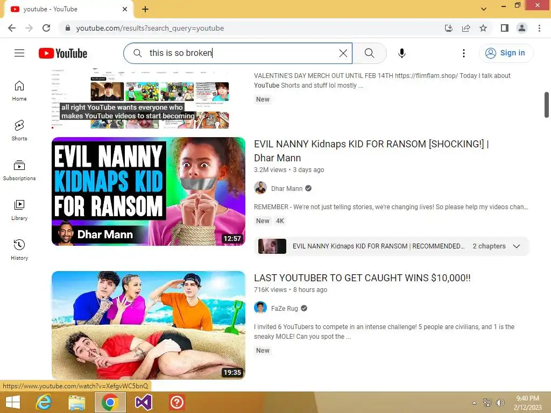The width and height of the screenshot is (551, 413).
Task: Open LAST YOUTUBER TO GET CAUGHT title
Action: pyautogui.click(x=362, y=278)
